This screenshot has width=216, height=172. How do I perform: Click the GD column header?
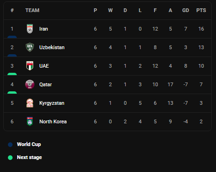click(186, 10)
